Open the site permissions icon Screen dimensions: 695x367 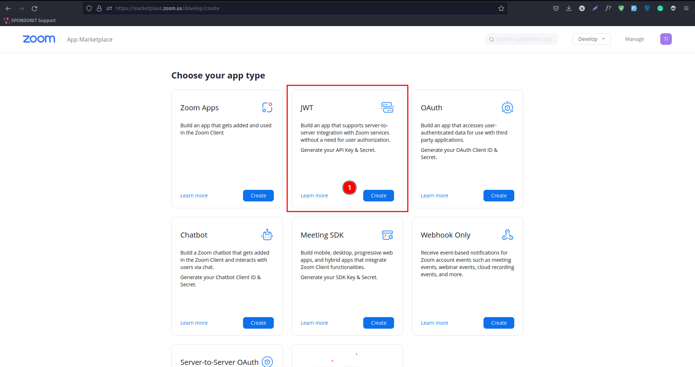point(109,8)
